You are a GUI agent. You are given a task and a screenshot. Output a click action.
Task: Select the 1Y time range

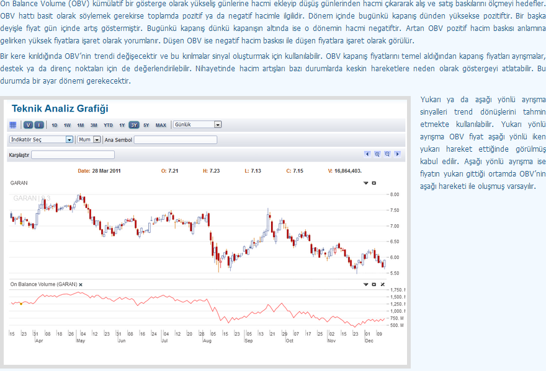pos(122,125)
